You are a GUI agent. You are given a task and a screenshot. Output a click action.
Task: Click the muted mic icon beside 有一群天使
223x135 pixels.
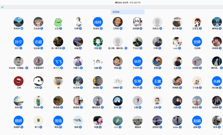point(64,48)
